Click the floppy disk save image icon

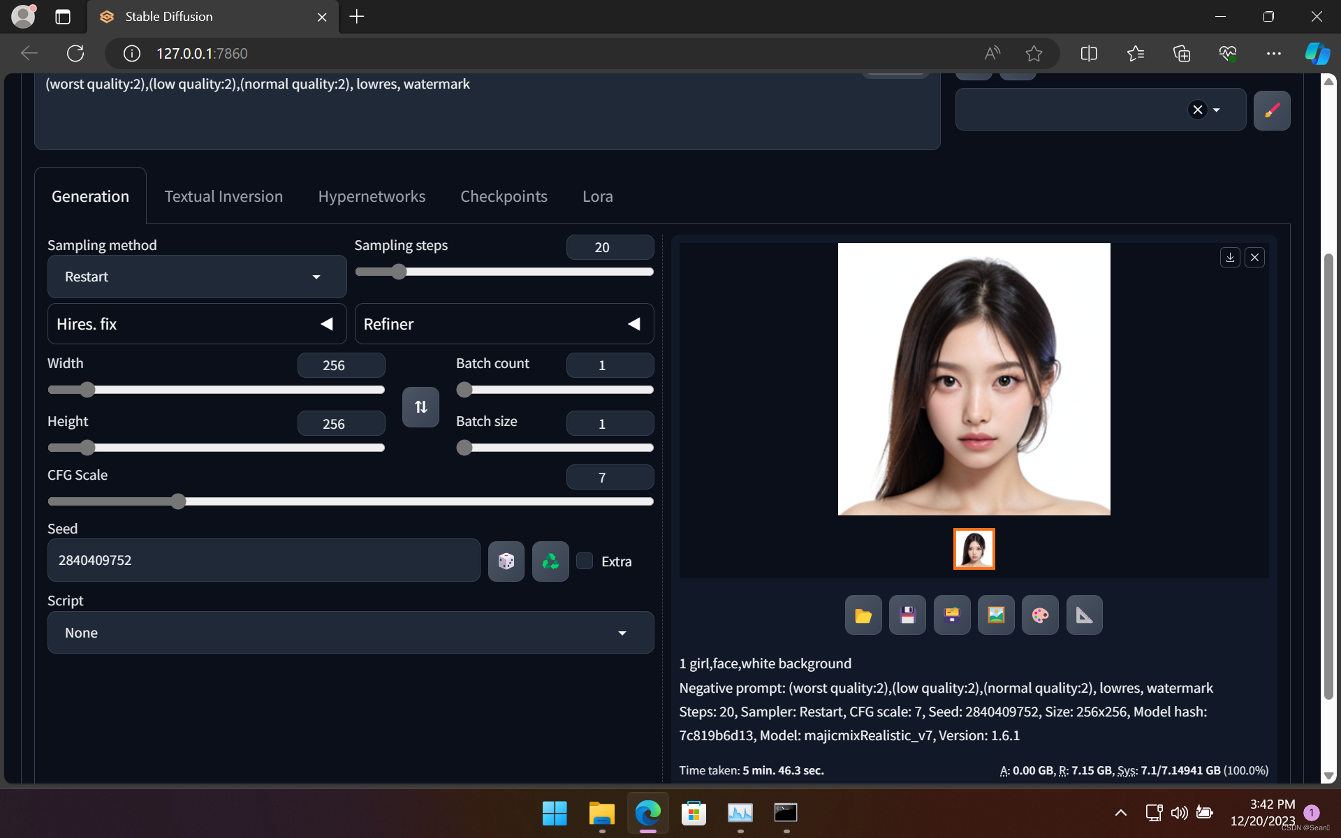click(907, 615)
